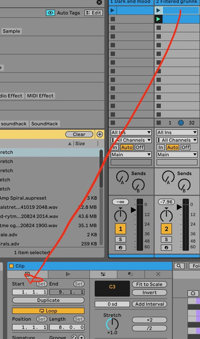The width and height of the screenshot is (200, 339).
Task: Click the 0 sd transpose field
Action: pos(112,304)
